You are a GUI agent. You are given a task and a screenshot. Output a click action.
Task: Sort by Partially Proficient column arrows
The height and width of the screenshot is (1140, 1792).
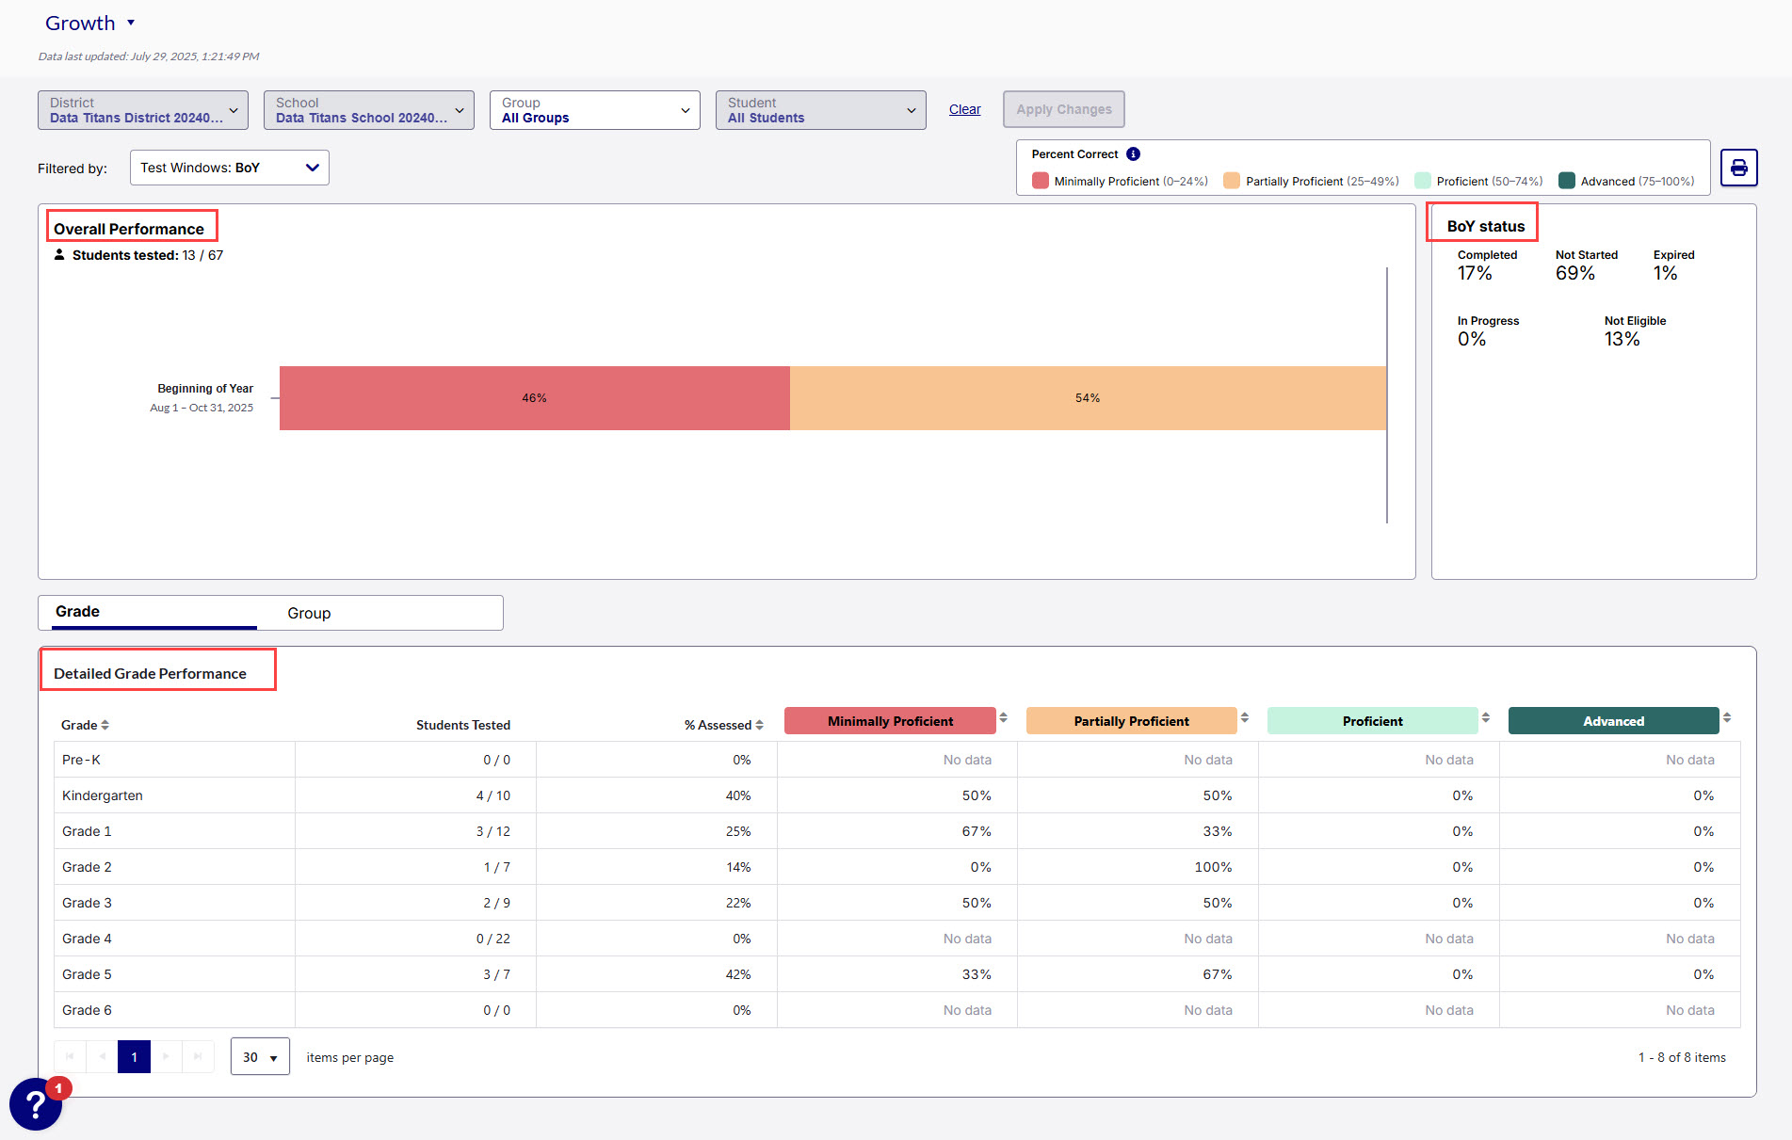click(1244, 718)
